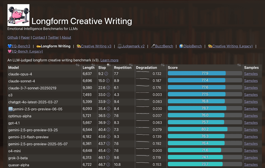This screenshot has width=265, height=168.
Task: Click the weightlifting heart logo image
Action: [18, 15]
